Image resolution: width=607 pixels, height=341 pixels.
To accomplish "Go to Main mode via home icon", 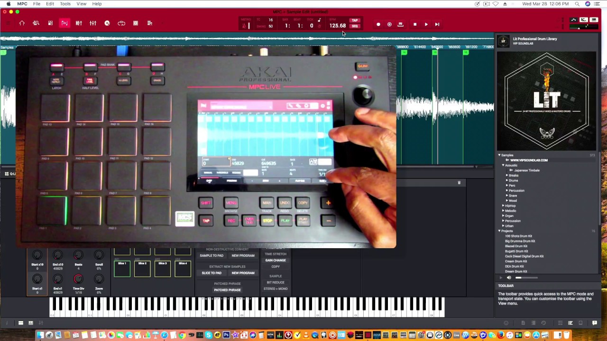I will [22, 23].
